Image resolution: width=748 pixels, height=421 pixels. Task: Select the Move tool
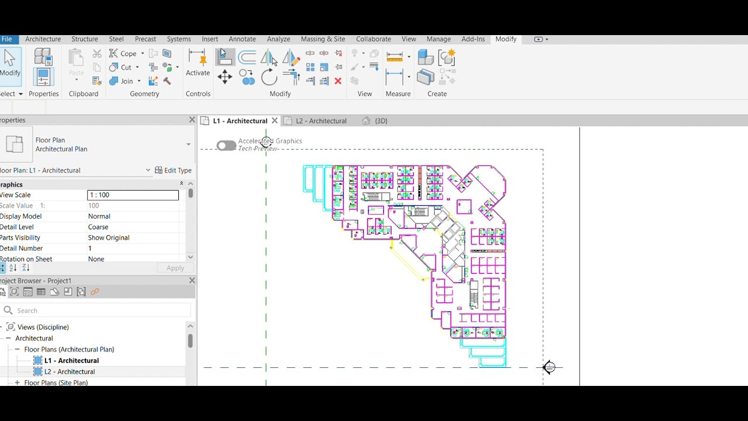tap(225, 77)
